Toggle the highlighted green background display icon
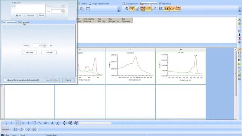 pyautogui.click(x=149, y=9)
